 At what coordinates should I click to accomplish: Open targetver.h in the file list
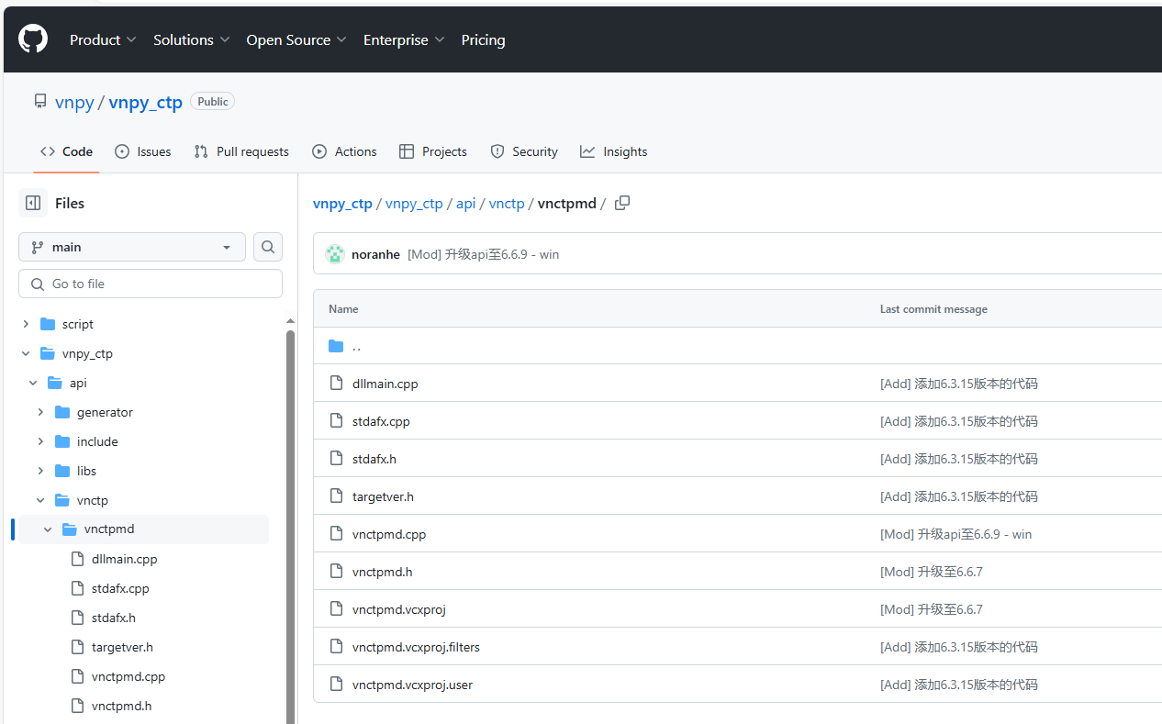pyautogui.click(x=383, y=496)
